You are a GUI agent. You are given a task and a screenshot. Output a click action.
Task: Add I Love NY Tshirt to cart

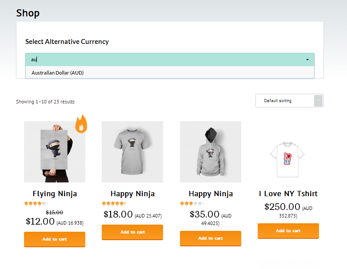point(288,231)
